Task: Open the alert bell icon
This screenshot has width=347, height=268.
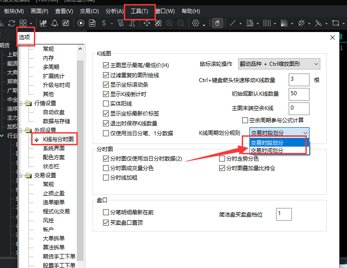Action: 55,23
